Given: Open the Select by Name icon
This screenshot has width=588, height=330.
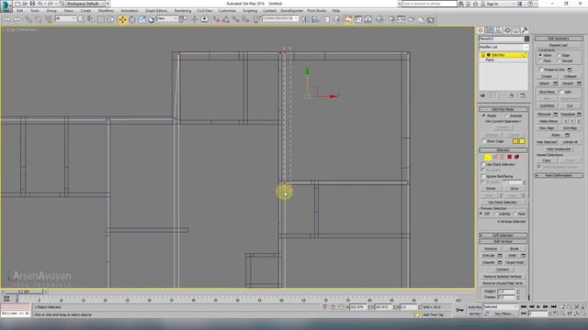Looking at the screenshot, I should (x=91, y=19).
